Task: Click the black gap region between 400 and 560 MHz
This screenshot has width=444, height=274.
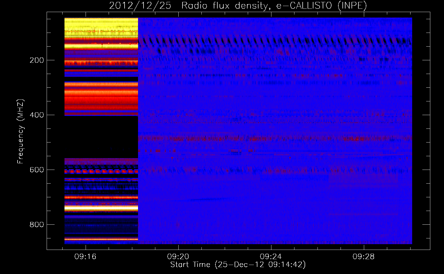Action: click(101, 137)
